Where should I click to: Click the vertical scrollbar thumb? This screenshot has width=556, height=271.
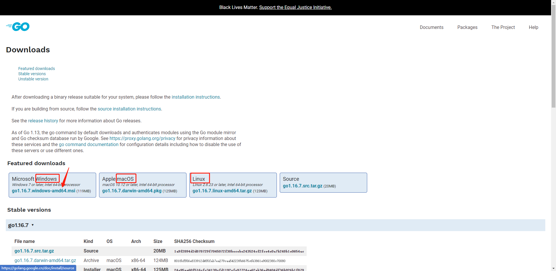(553, 56)
